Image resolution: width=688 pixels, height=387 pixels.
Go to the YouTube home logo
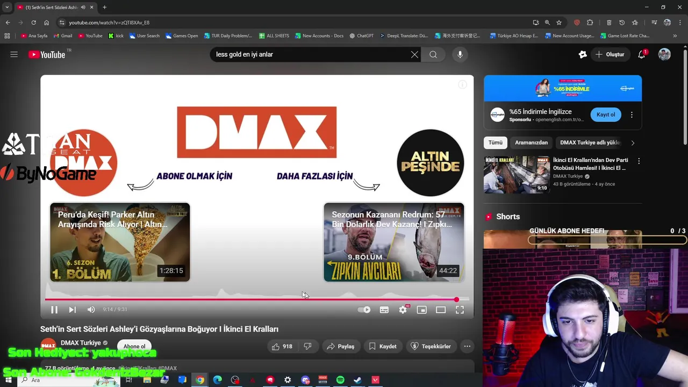point(47,54)
